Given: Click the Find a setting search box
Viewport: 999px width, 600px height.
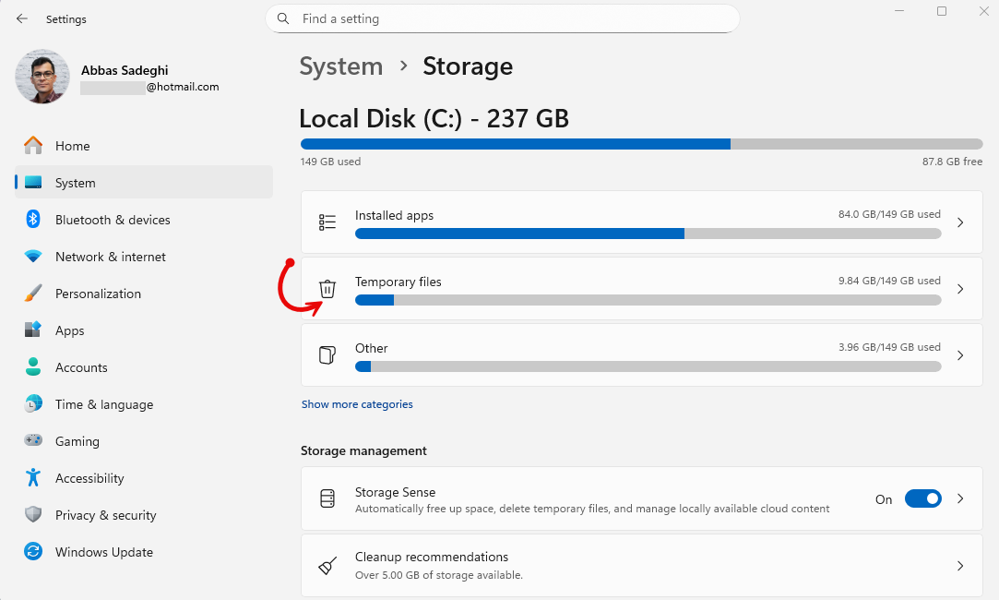Looking at the screenshot, I should pos(503,18).
